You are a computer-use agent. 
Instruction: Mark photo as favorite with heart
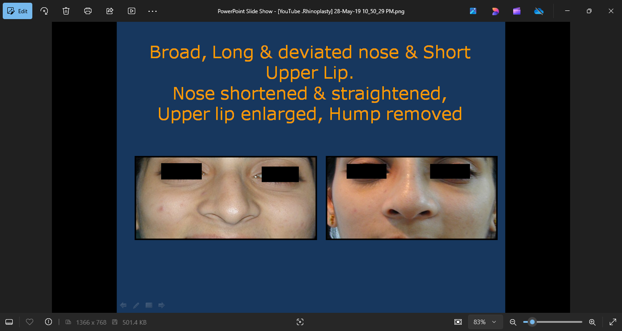[30, 322]
